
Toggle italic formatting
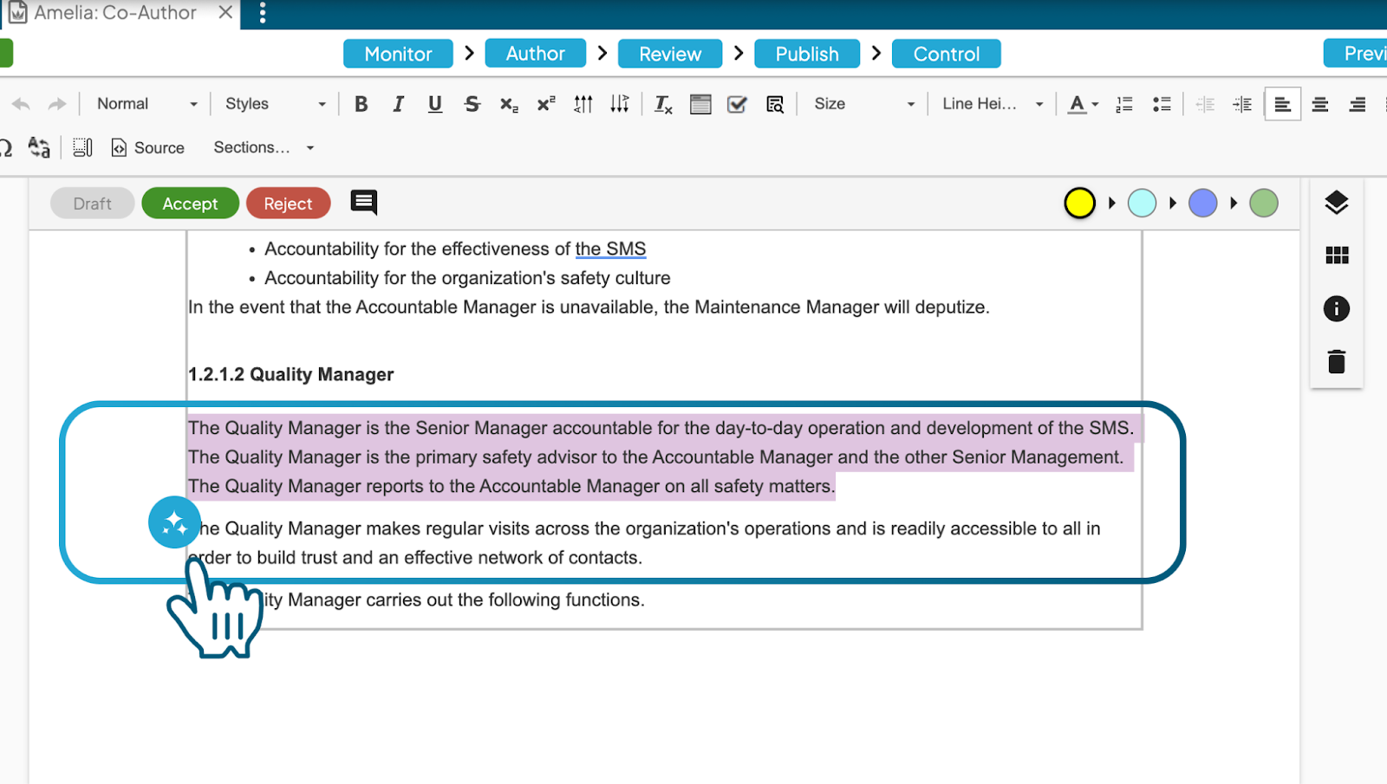click(x=398, y=104)
